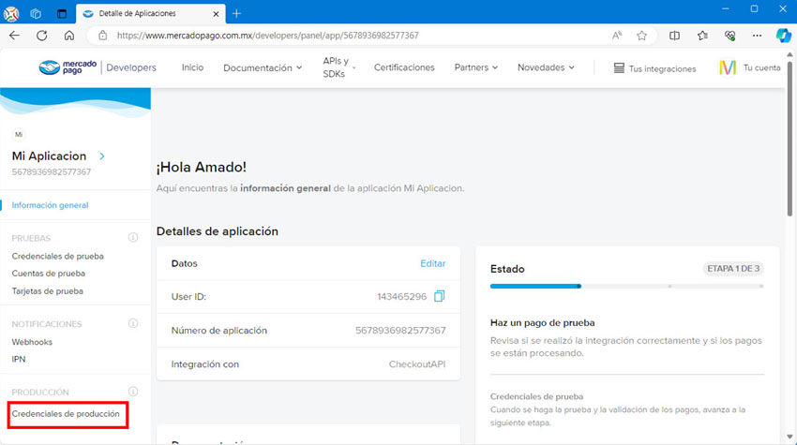This screenshot has height=445, width=797.
Task: Expand the APIs y SDKs dropdown
Action: 338,67
